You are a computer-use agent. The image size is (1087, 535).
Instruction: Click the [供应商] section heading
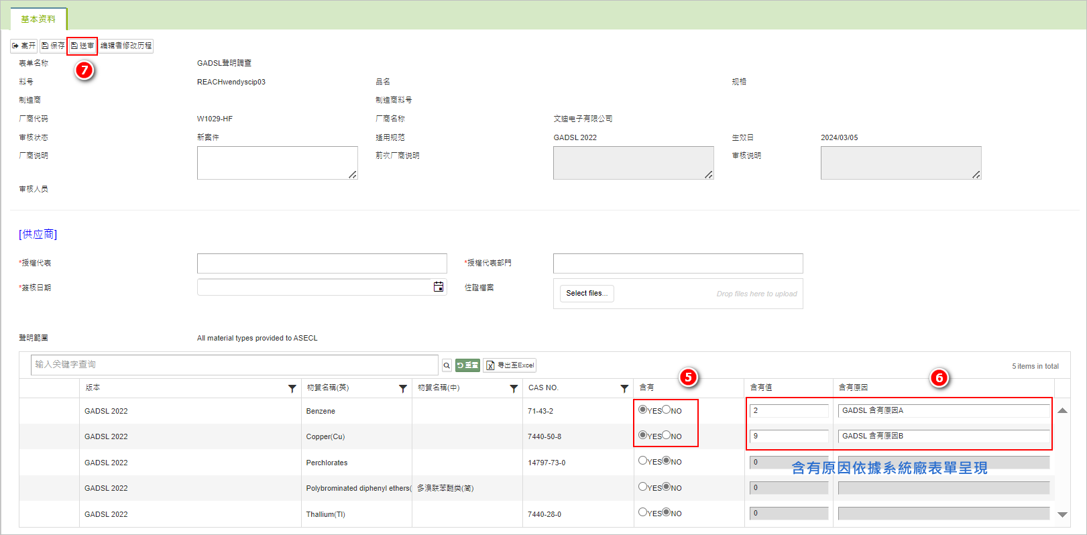38,234
